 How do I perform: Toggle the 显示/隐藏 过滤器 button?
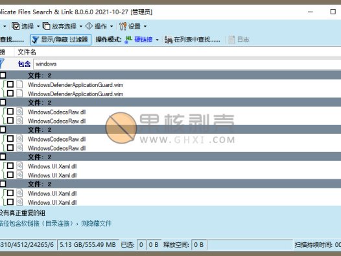61,40
